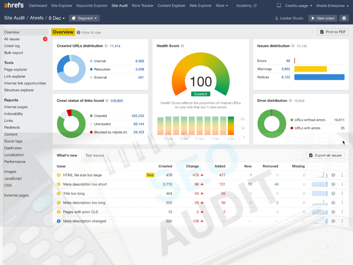Screen dimensions: 353x265
Task: Open the 8 Dec crawl date dropdown
Action: [57, 18]
